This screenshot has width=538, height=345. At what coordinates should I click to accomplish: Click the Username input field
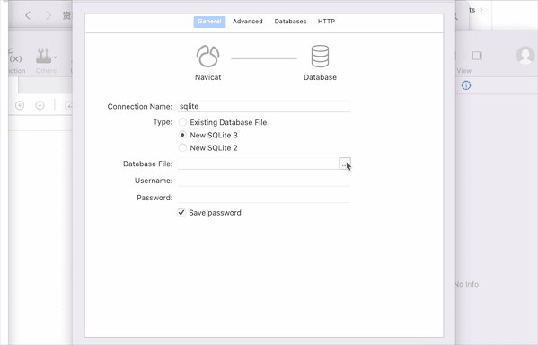(264, 181)
